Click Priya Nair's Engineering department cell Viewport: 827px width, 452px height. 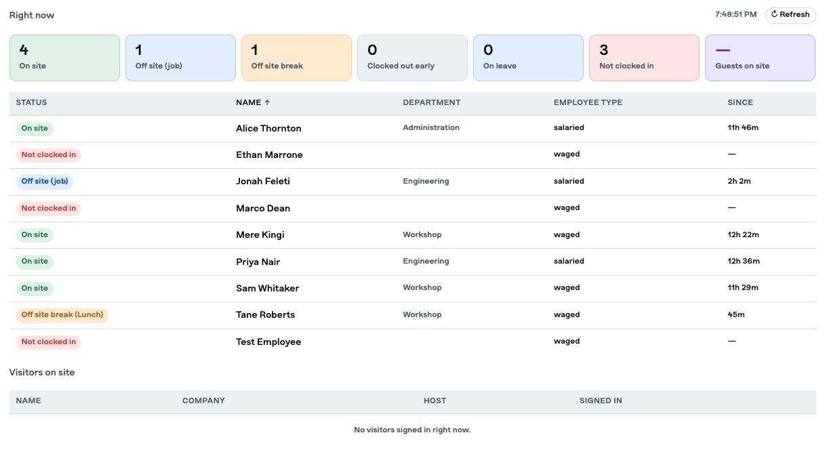click(x=426, y=261)
